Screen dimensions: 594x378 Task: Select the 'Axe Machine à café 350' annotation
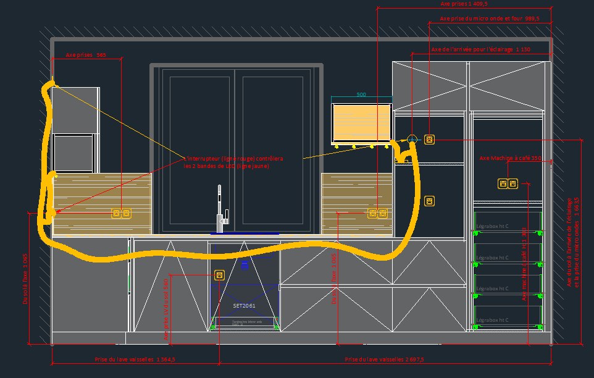point(510,158)
